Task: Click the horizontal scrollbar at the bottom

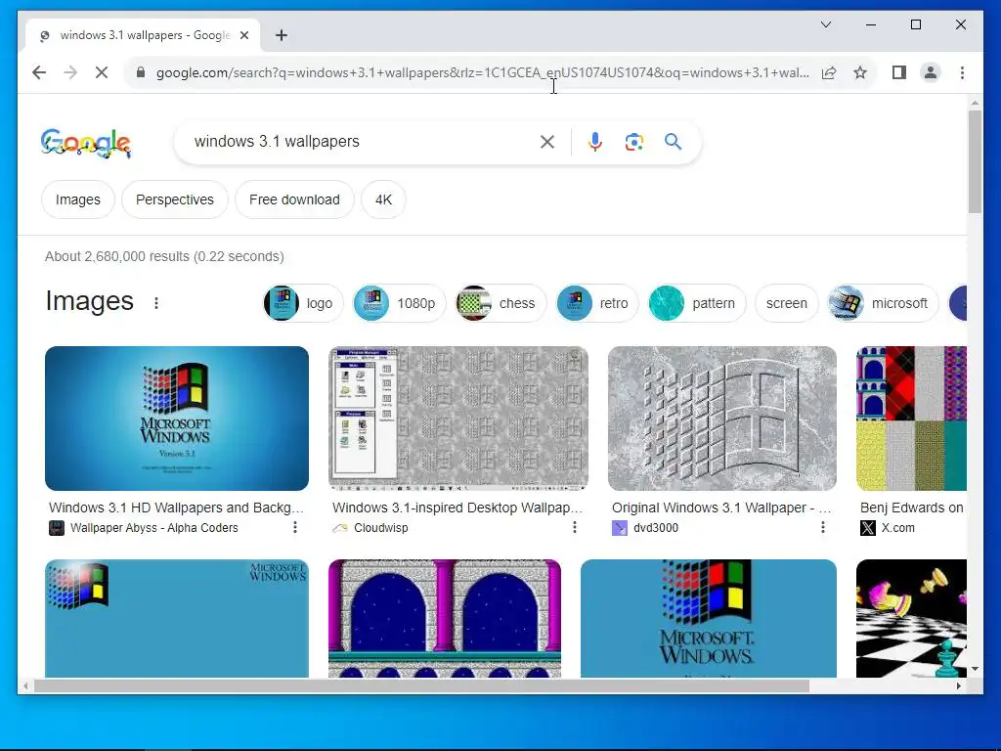Action: (x=421, y=685)
